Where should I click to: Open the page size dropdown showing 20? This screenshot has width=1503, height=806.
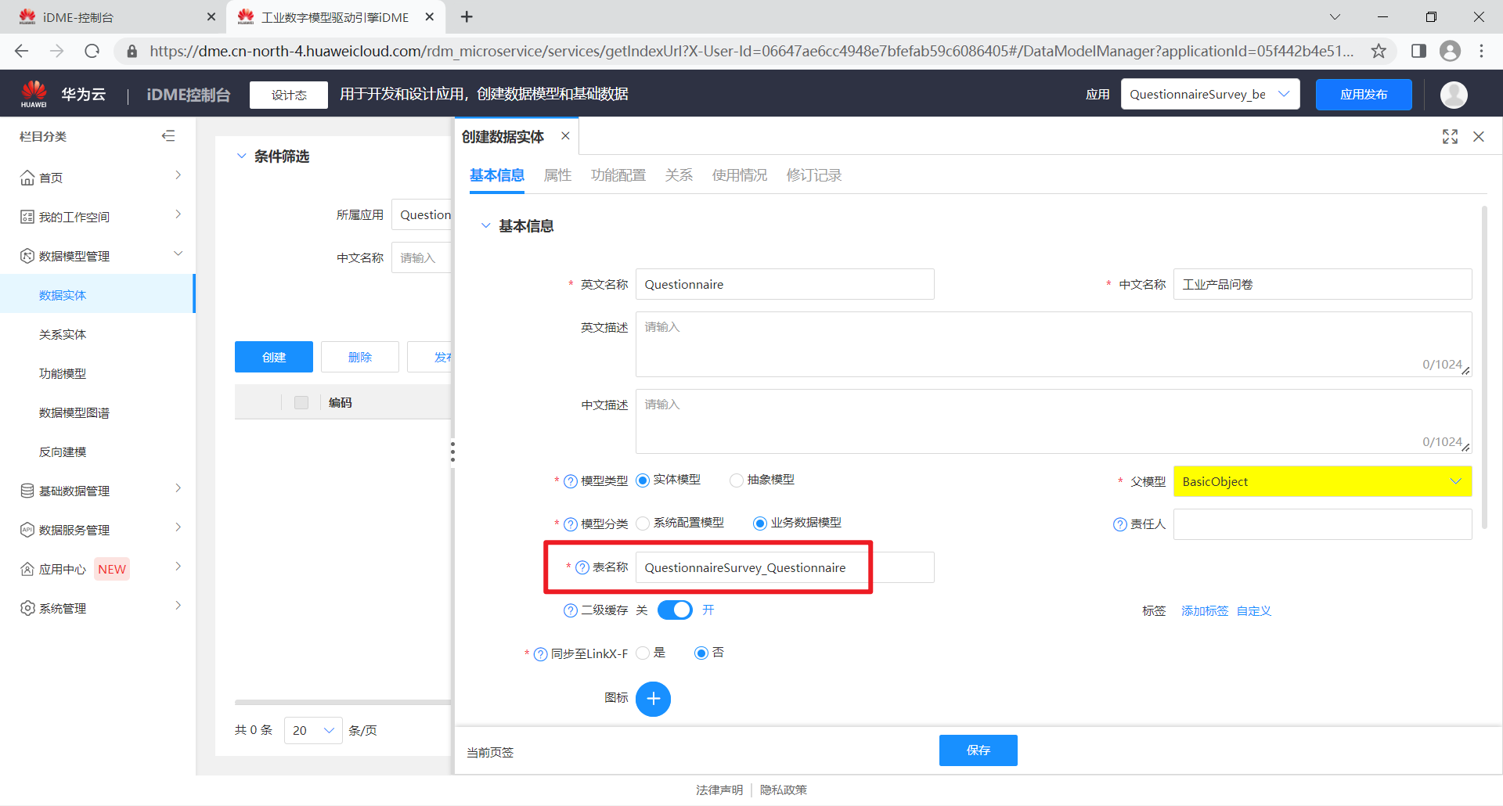[x=313, y=730]
